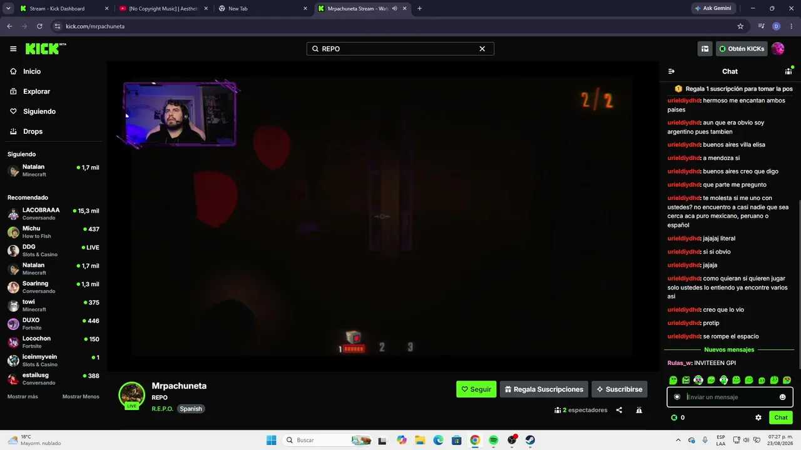Open the dashboard icon next to Obtén KICKs
Screen dimensions: 801x450
pyautogui.click(x=705, y=49)
